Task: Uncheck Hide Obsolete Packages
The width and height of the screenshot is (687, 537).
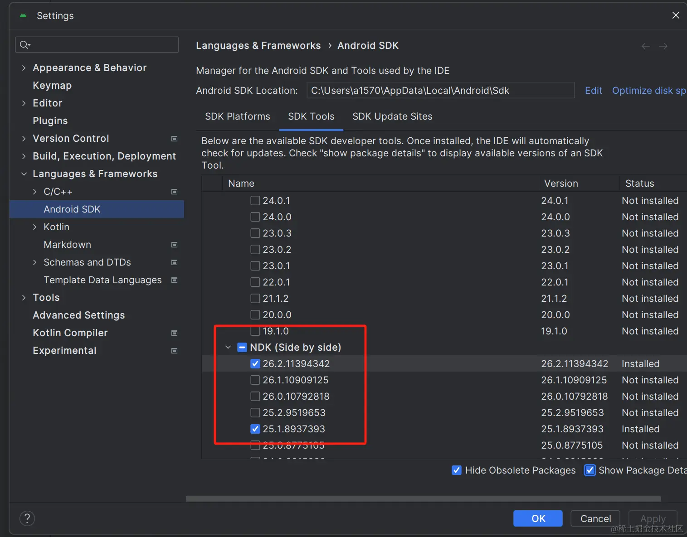Action: tap(456, 470)
